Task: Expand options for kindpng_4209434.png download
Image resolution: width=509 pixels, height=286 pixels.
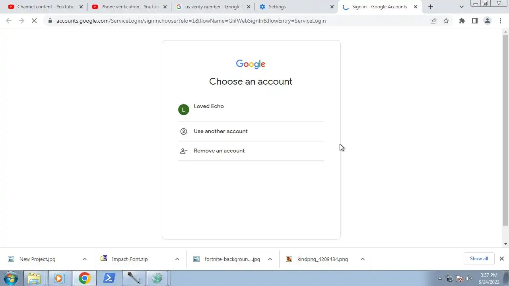Action: point(362,259)
